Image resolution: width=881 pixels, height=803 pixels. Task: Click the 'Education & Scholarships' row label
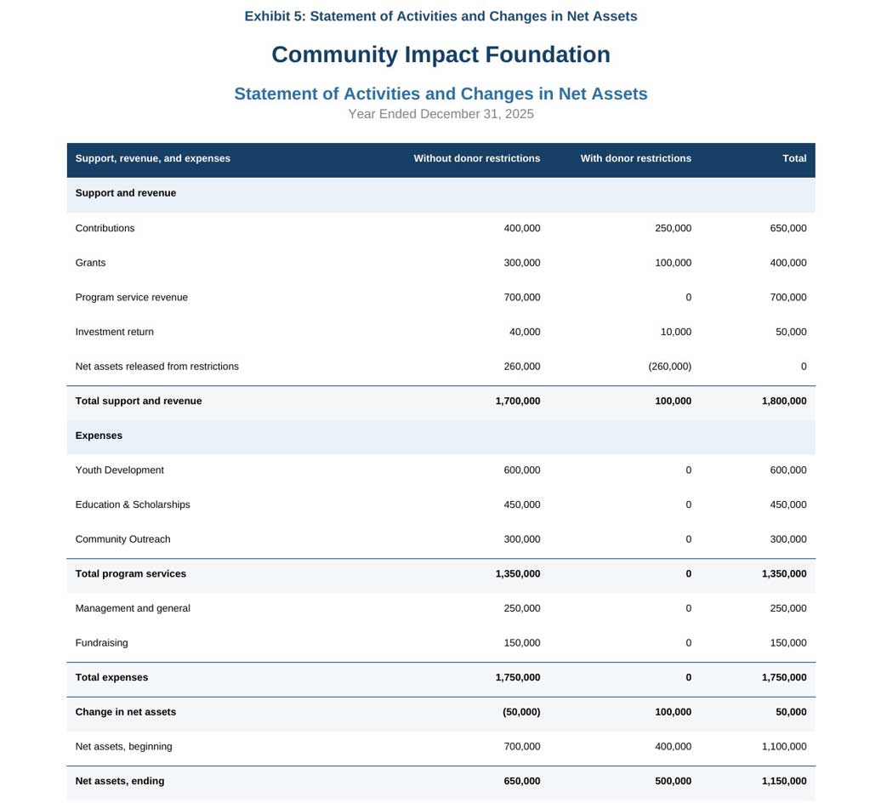click(133, 504)
